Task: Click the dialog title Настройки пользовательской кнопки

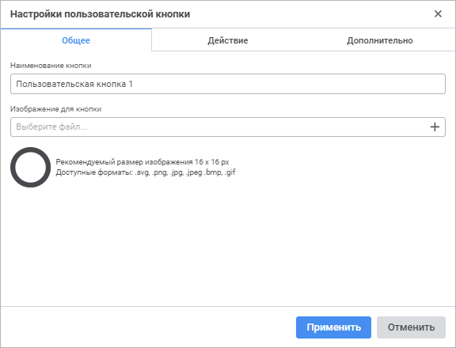Action: pos(100,14)
